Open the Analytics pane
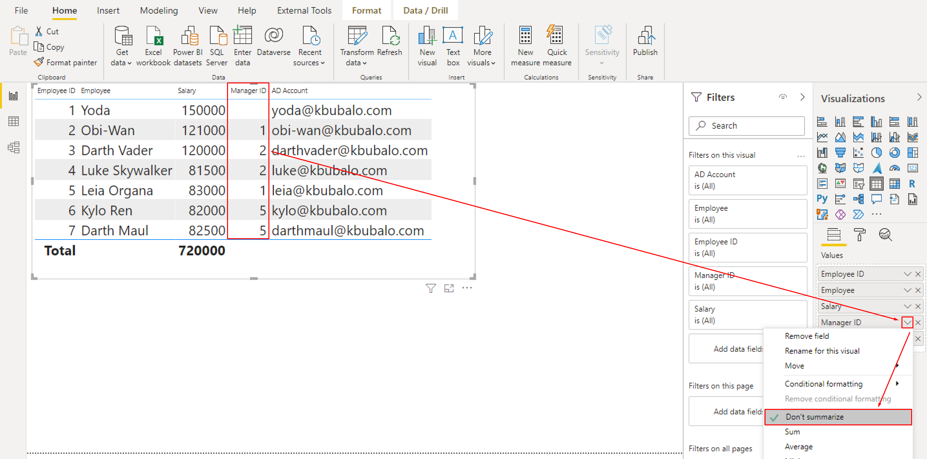 click(885, 234)
